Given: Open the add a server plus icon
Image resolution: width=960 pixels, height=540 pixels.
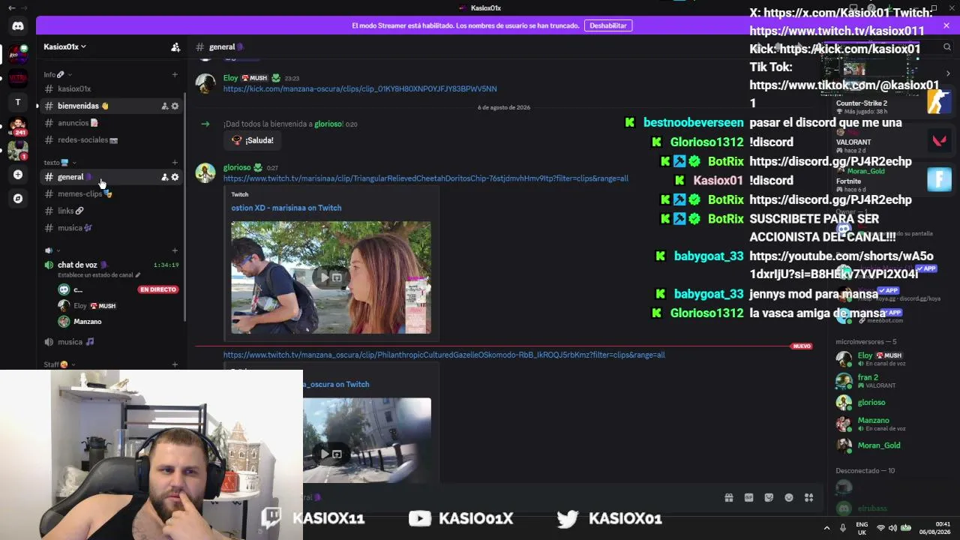Looking at the screenshot, I should 18,175.
